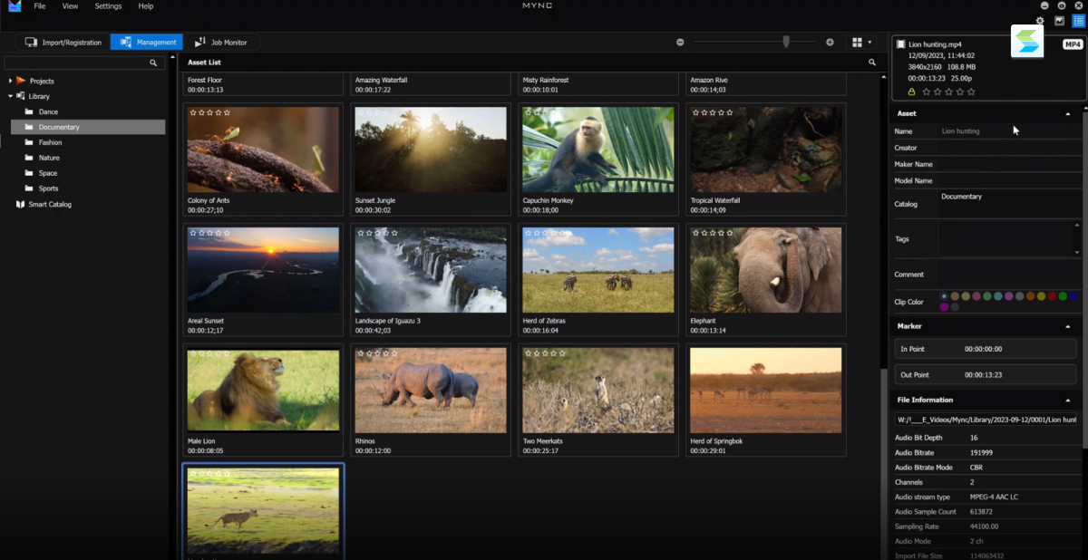Open the Job Monitor tab
Image resolution: width=1088 pixels, height=560 pixels.
220,42
